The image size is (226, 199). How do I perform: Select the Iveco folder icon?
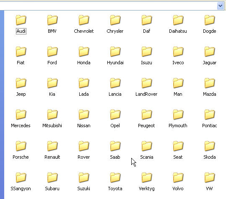click(x=178, y=51)
